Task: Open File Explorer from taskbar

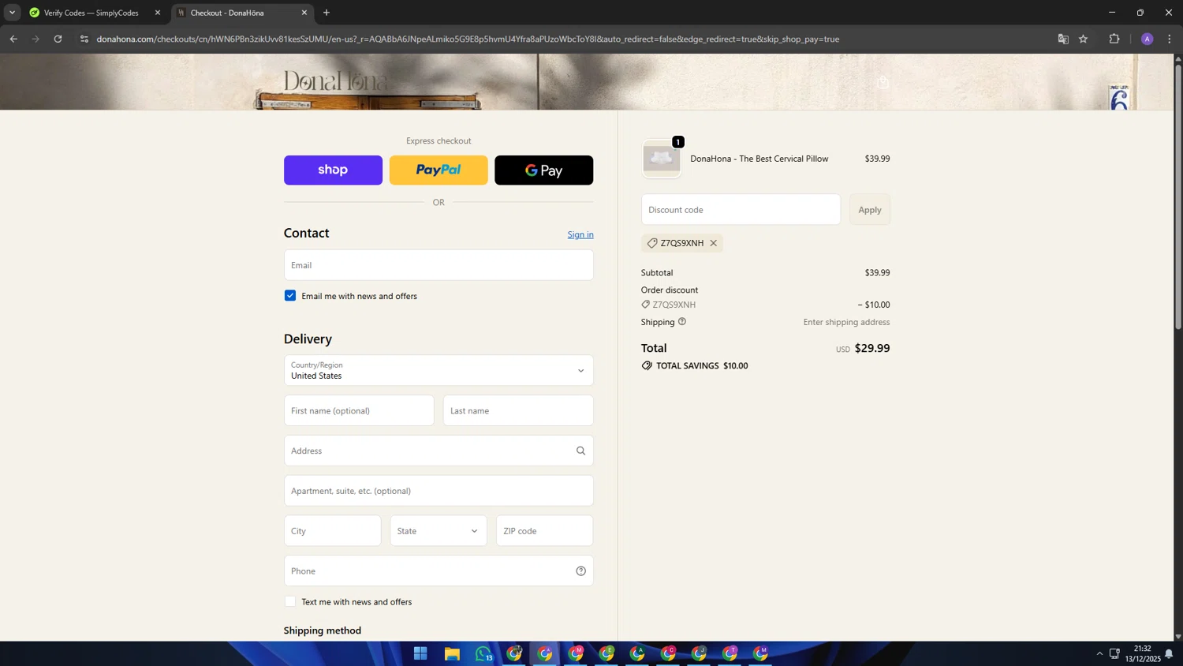Action: [x=452, y=653]
